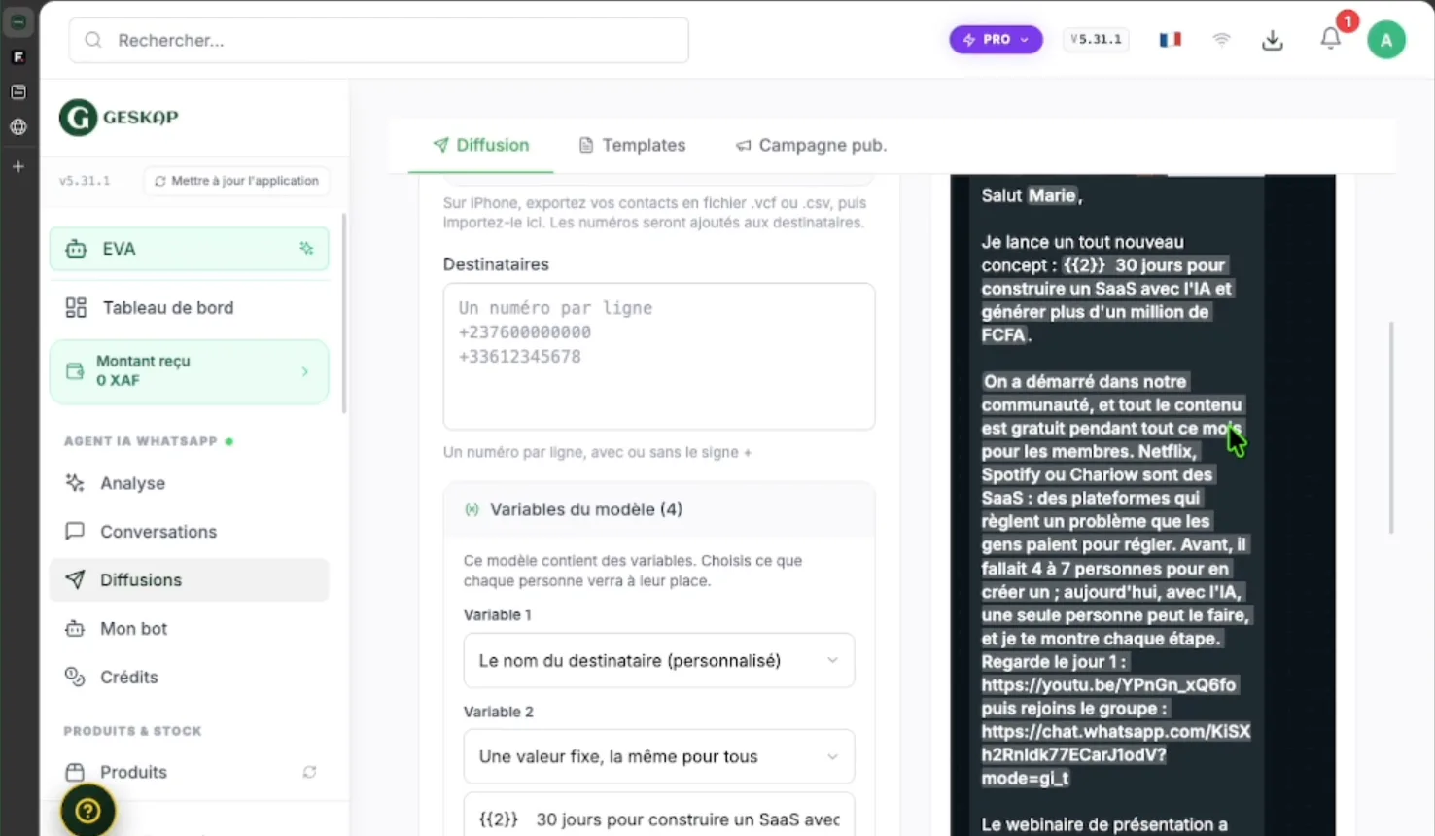Click the refresh icon beside Produits
Image resolution: width=1435 pixels, height=836 pixels.
point(309,772)
